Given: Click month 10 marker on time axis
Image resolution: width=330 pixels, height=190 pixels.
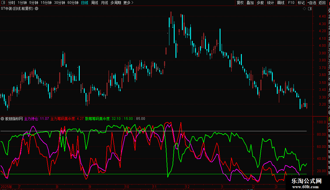Looking at the screenshot, I should [127, 186].
